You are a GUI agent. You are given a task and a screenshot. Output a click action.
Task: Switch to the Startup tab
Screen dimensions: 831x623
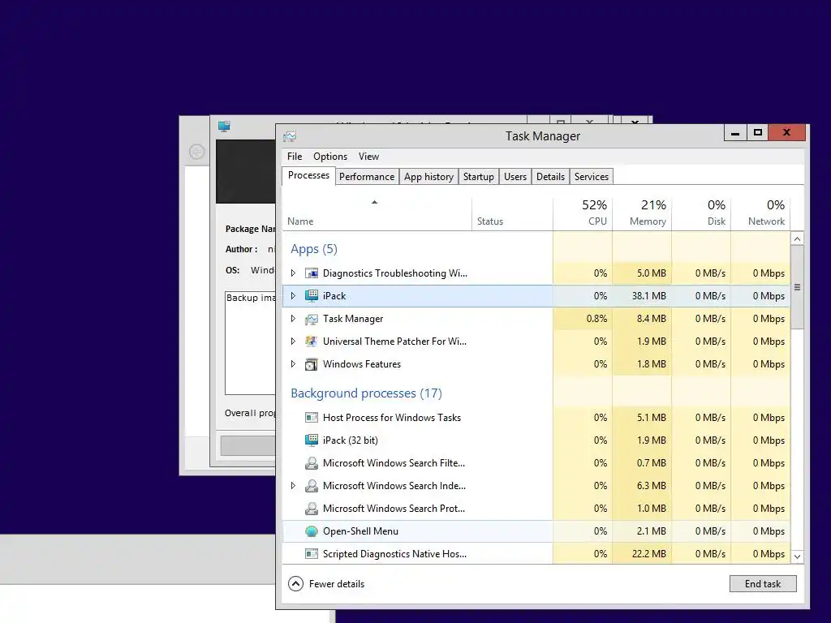coord(479,177)
